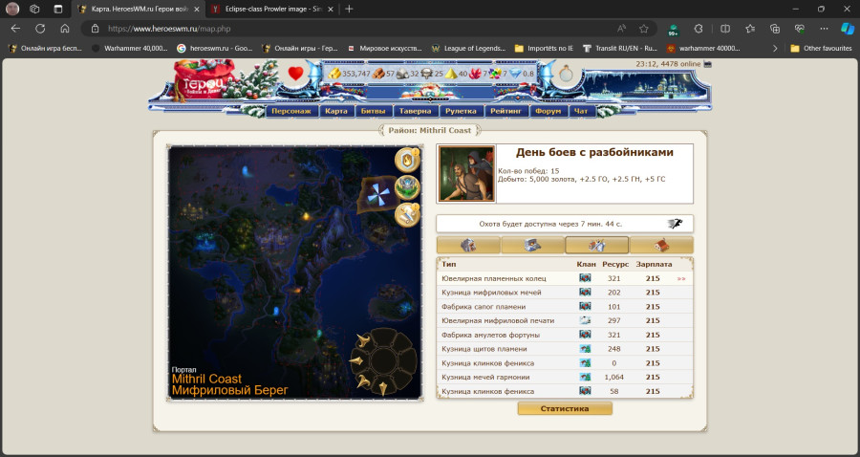Click the shield with flame map button
This screenshot has height=457, width=860.
point(407,160)
